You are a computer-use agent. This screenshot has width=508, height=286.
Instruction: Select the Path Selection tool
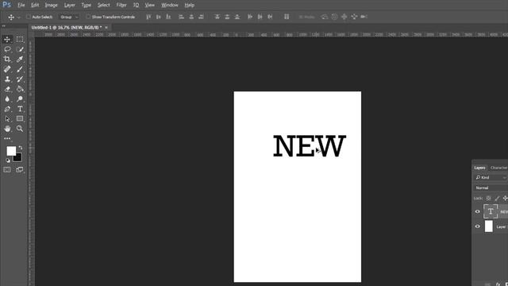click(7, 118)
